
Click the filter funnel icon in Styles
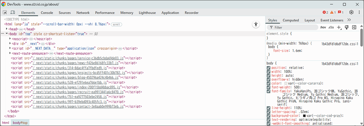coord(271,27)
